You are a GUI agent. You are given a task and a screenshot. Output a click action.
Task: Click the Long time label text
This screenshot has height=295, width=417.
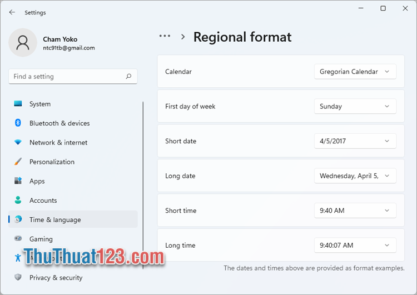tap(180, 246)
